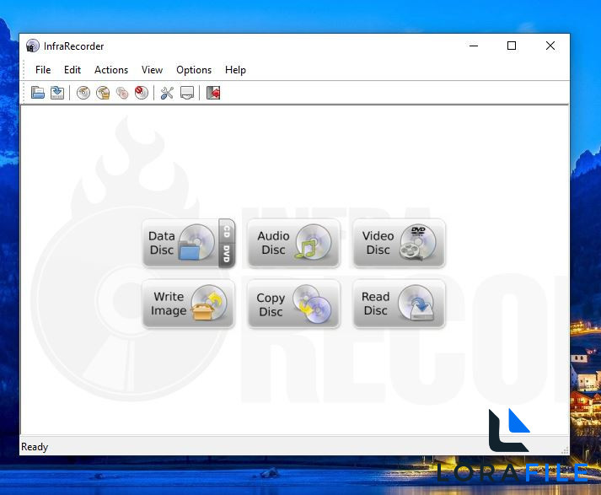Click the burn compilation disc toolbar icon
The width and height of the screenshot is (601, 495).
83,93
